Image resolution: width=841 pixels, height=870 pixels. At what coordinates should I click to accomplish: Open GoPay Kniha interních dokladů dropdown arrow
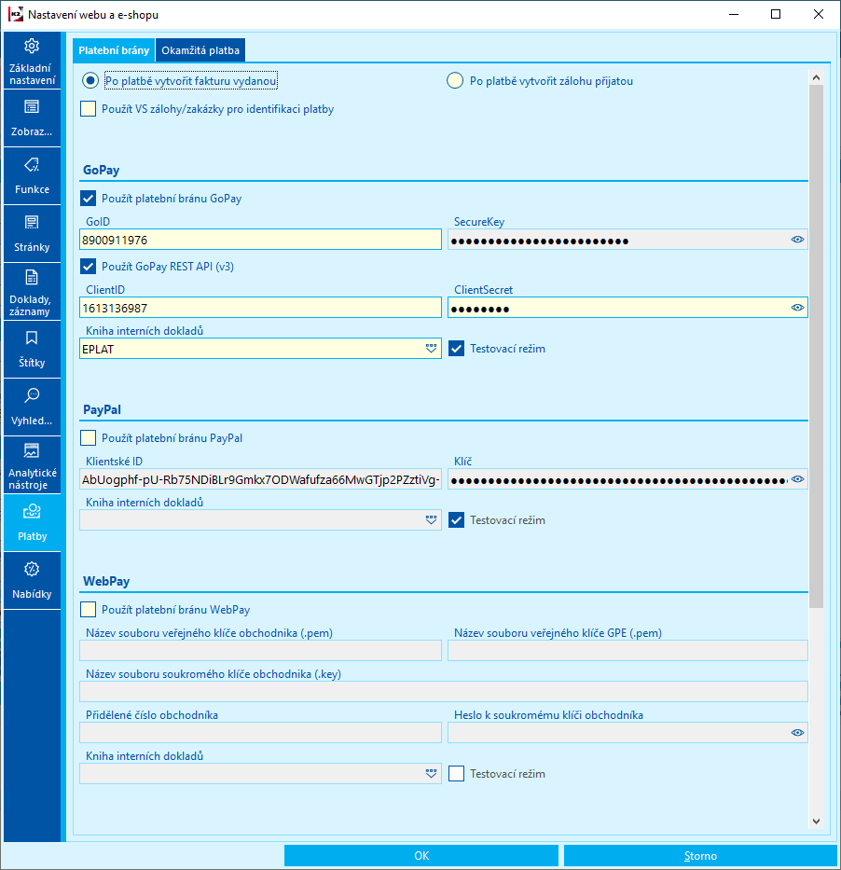(x=431, y=349)
